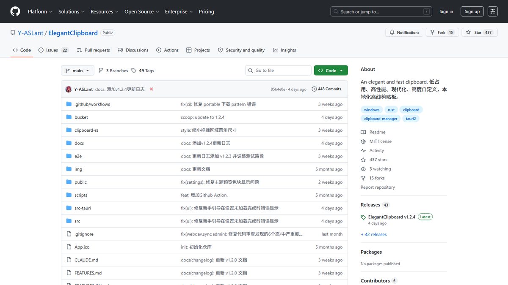Click folder icon for img row

[69, 169]
